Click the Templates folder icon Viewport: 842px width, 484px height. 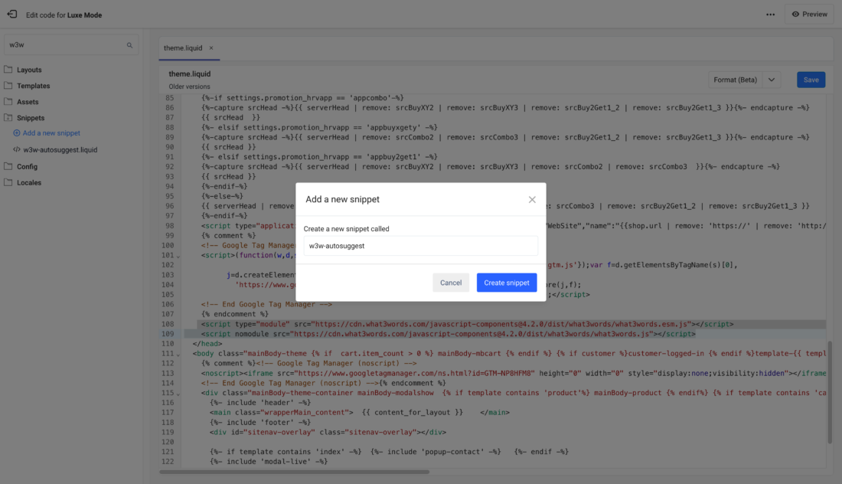(8, 86)
